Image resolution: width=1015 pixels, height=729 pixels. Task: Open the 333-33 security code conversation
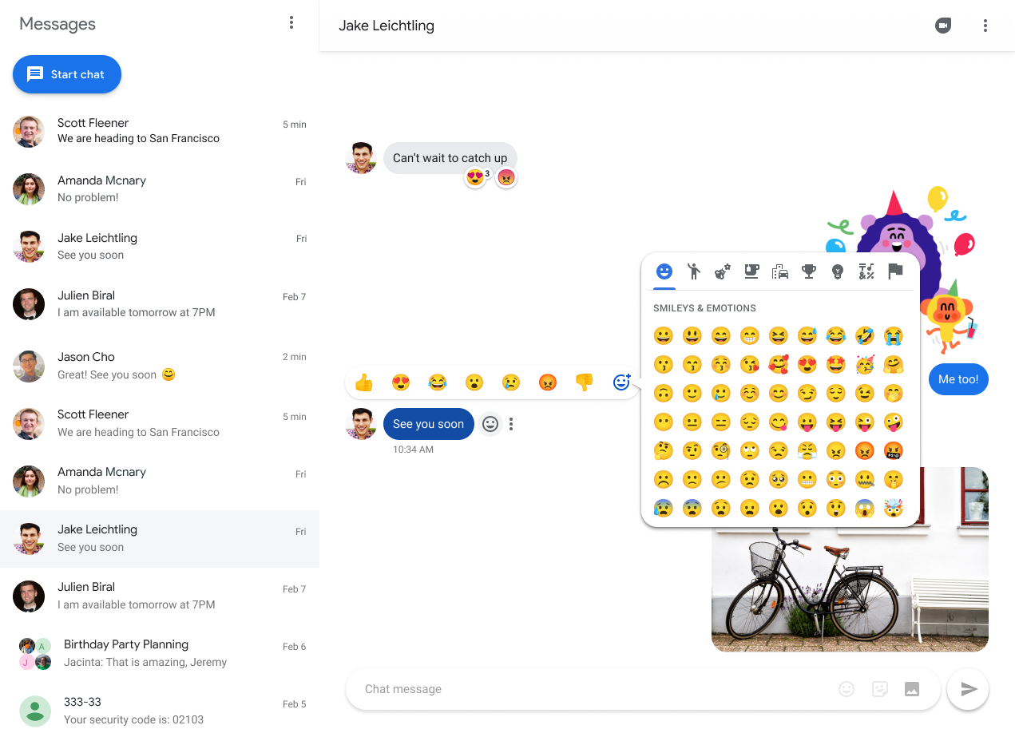pos(160,711)
